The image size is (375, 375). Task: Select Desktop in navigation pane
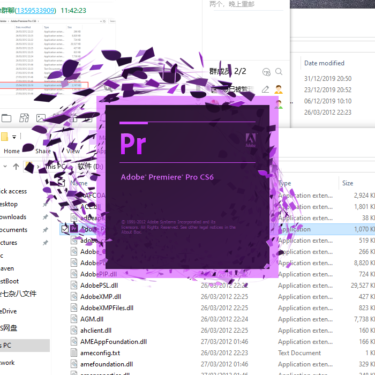pyautogui.click(x=9, y=204)
